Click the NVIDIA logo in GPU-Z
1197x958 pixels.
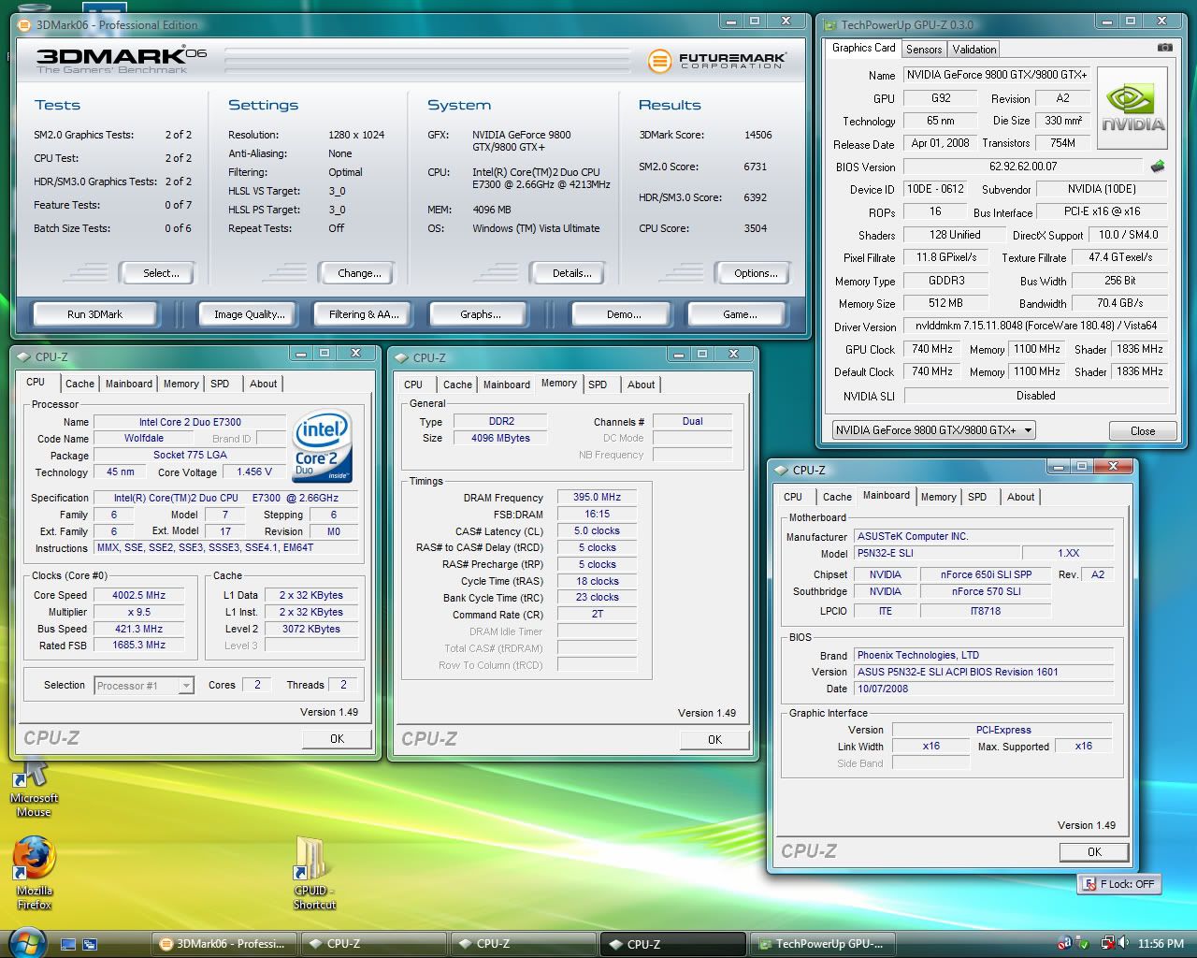click(1132, 109)
